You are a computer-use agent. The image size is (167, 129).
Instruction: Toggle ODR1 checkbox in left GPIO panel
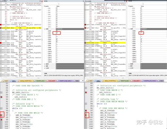pos(57,33)
